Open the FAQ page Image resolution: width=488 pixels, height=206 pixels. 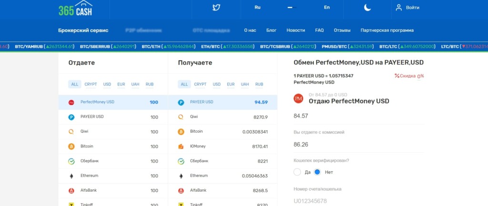click(319, 30)
